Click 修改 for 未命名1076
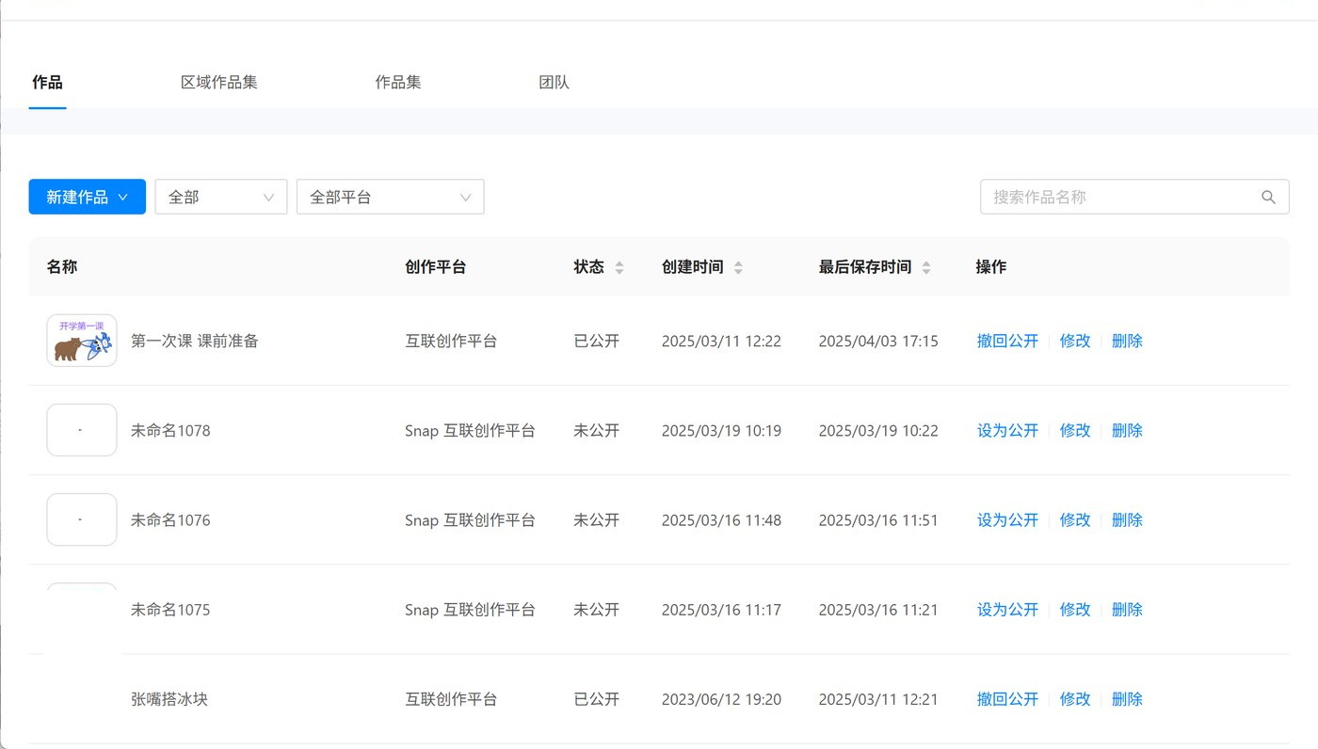 pyautogui.click(x=1075, y=519)
